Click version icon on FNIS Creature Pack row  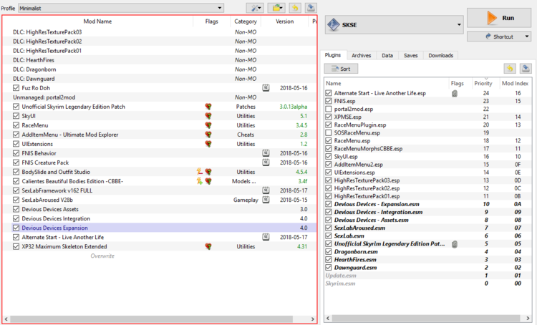click(266, 162)
